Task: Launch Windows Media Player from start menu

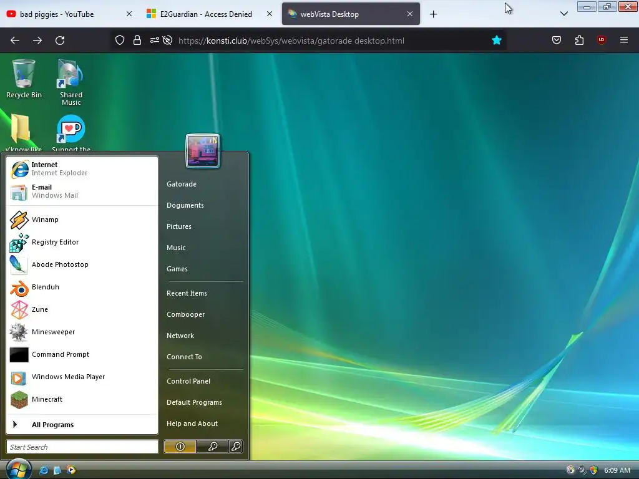Action: pos(82,377)
